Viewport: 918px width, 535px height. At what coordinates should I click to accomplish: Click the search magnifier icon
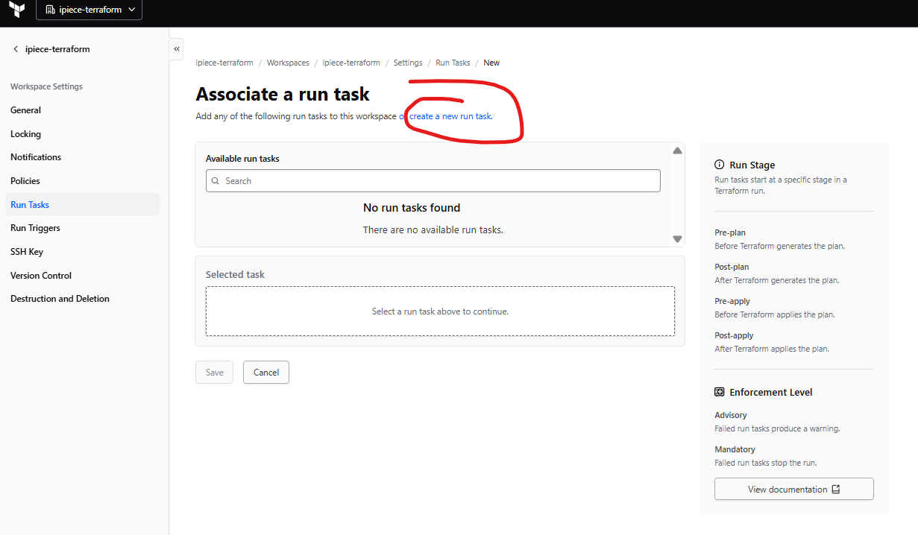216,181
